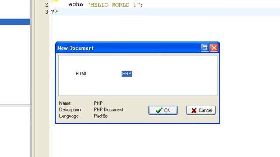Screen dimensions: 280x157
Task: Cancel the New Document dialog
Action: click(201, 110)
